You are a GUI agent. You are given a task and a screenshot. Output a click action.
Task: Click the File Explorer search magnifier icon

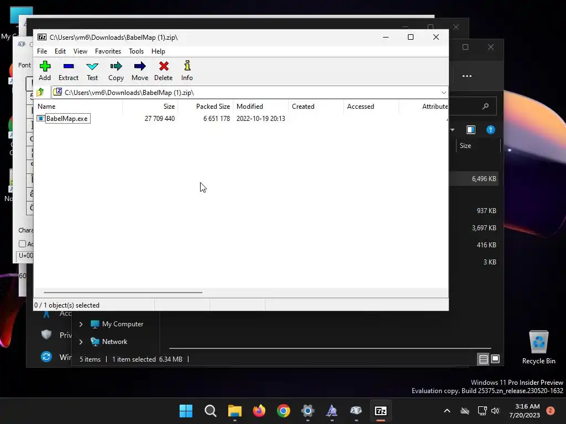485,106
